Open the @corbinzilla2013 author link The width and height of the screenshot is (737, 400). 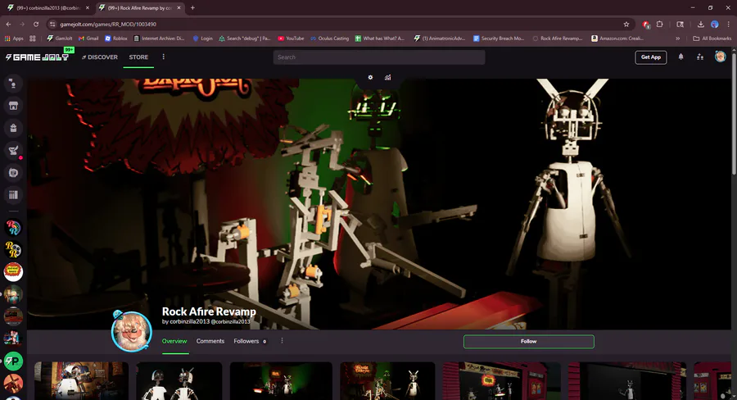[x=230, y=321]
